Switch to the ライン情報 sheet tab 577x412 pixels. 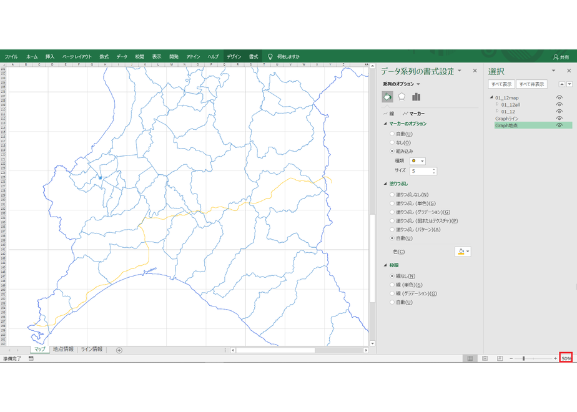(x=92, y=350)
